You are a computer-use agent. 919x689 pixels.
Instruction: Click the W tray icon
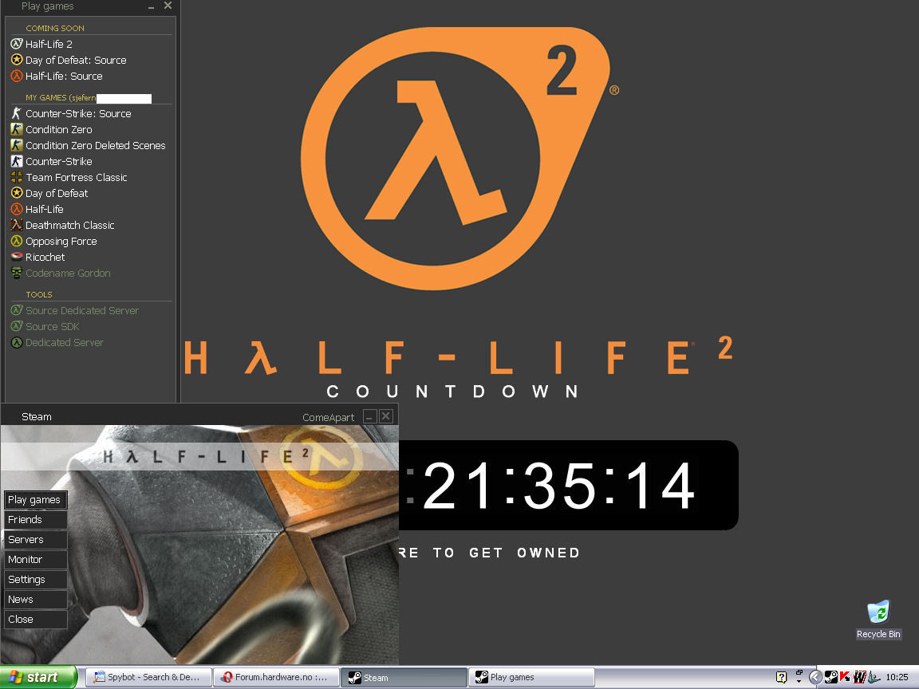(x=859, y=677)
